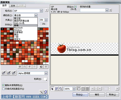Switch to four-up preview layout

pyautogui.click(x=87, y=89)
